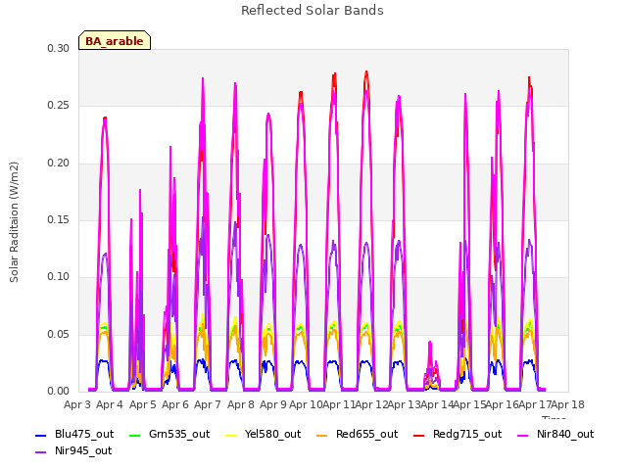Click the Apr 11 x-axis label
This screenshot has height=470, width=627.
point(339,405)
